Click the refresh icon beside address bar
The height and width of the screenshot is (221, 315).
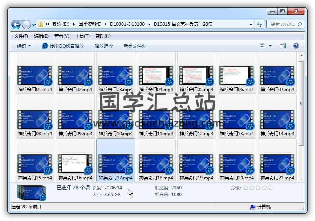[x=260, y=25]
